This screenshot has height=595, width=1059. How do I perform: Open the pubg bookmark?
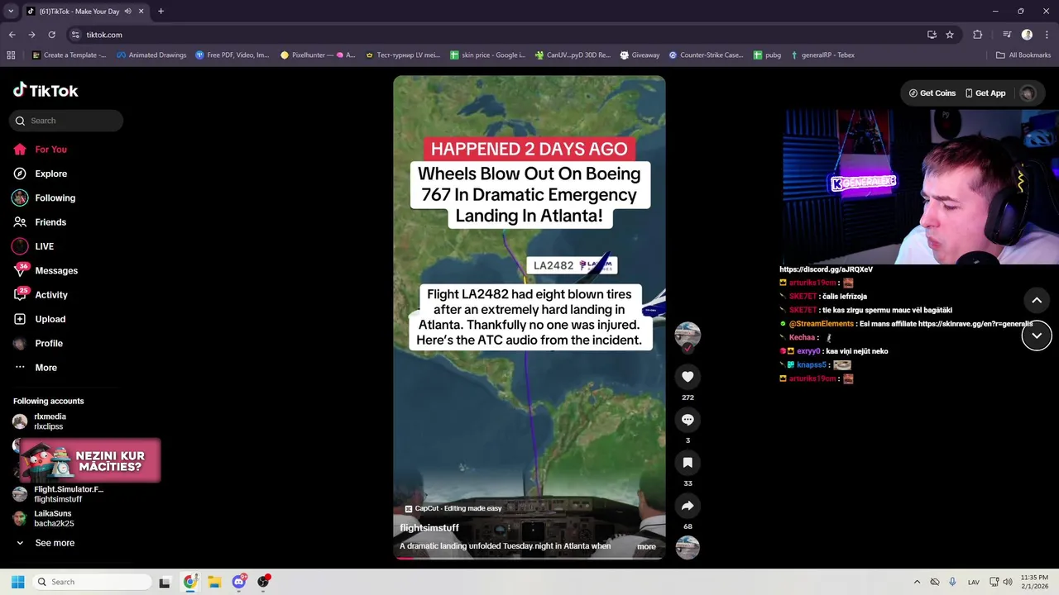pyautogui.click(x=767, y=55)
